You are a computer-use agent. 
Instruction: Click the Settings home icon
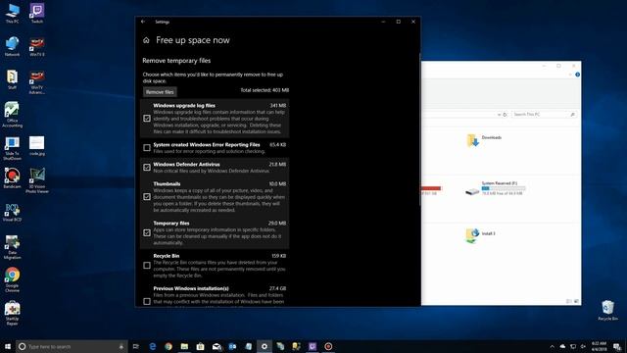click(x=146, y=40)
